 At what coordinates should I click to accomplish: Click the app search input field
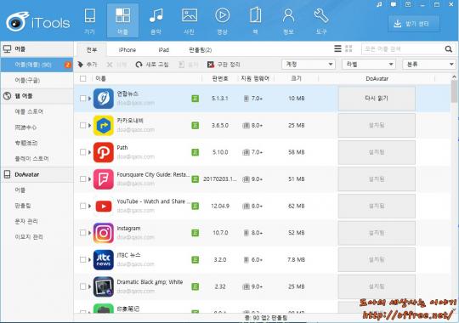[x=403, y=49]
